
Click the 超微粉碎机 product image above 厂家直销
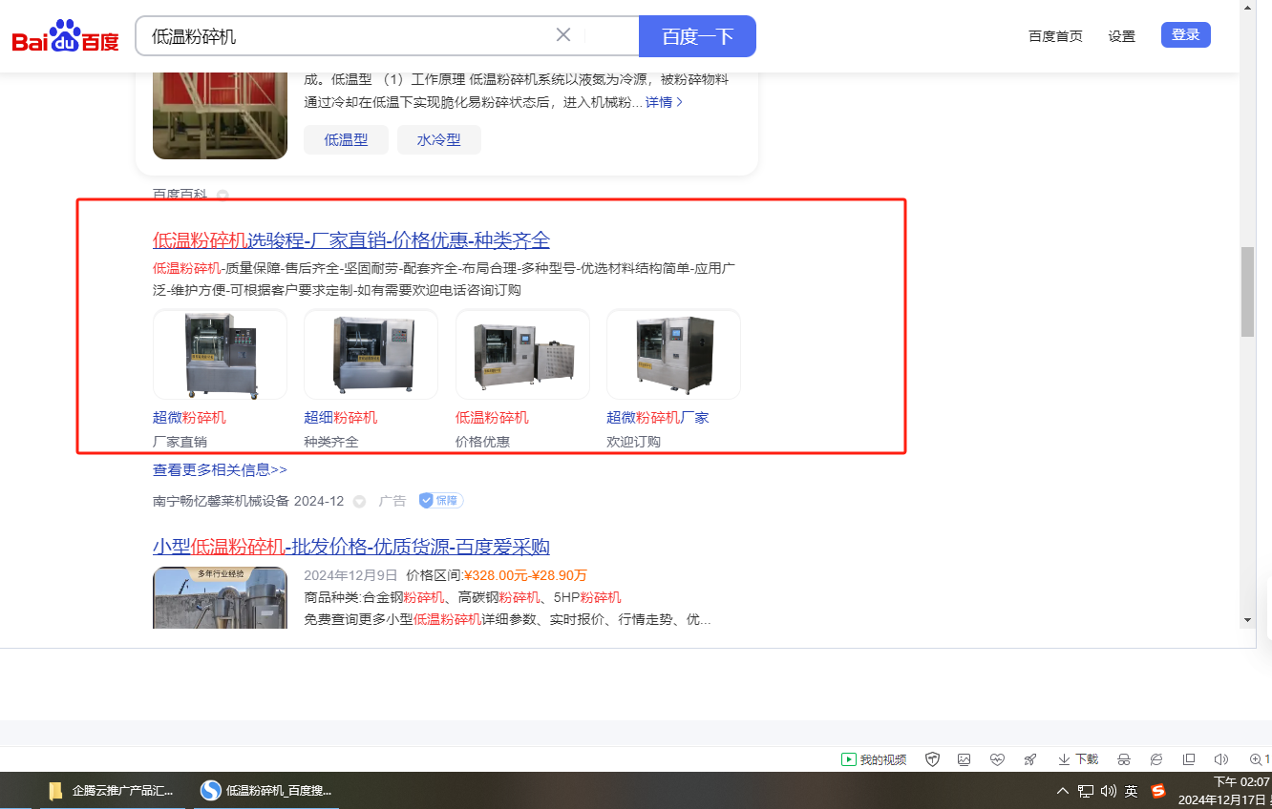click(220, 354)
